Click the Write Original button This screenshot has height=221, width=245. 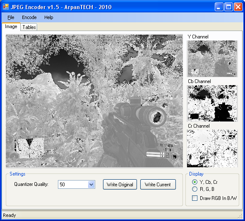(120, 185)
